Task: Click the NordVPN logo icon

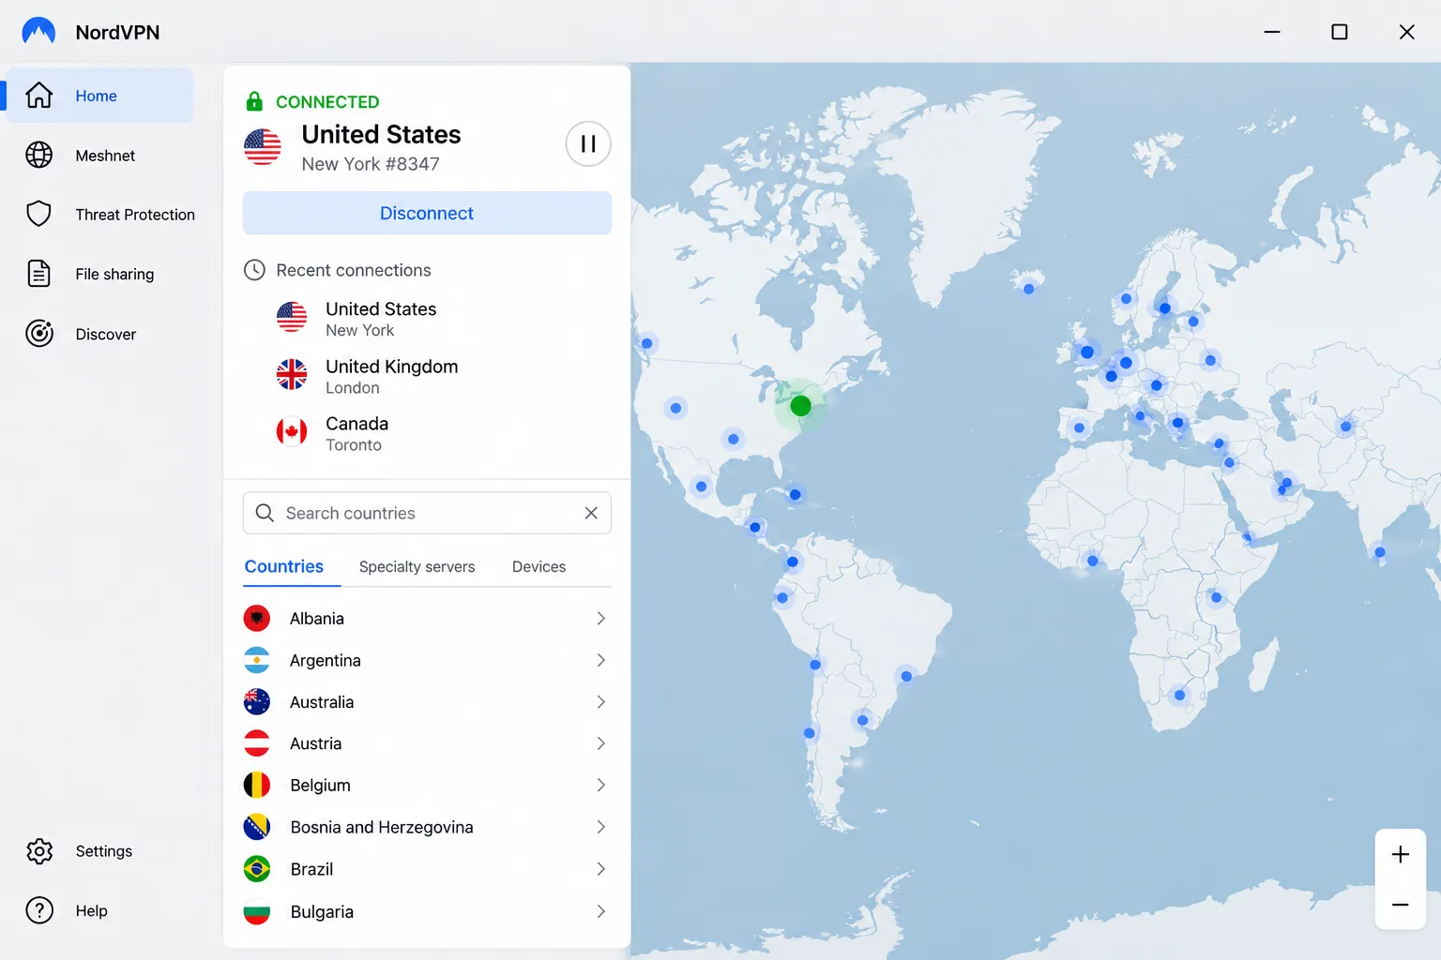Action: click(38, 32)
